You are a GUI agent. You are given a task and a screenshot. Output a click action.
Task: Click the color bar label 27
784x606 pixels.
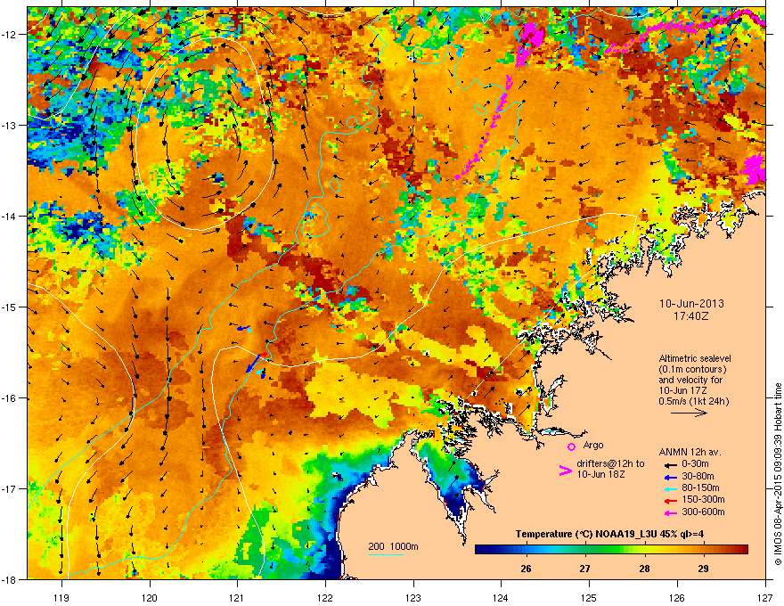point(584,569)
